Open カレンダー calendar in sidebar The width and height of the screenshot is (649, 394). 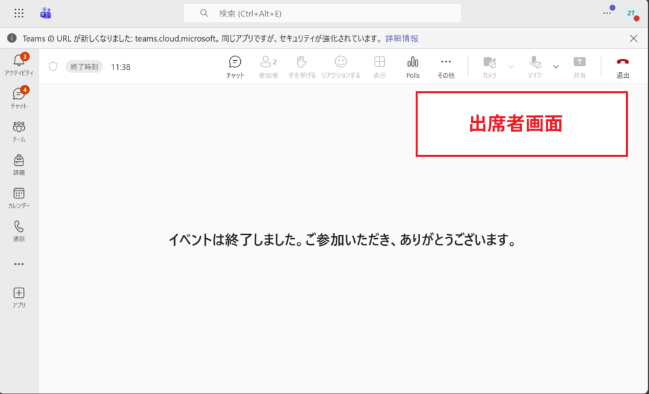pos(19,197)
